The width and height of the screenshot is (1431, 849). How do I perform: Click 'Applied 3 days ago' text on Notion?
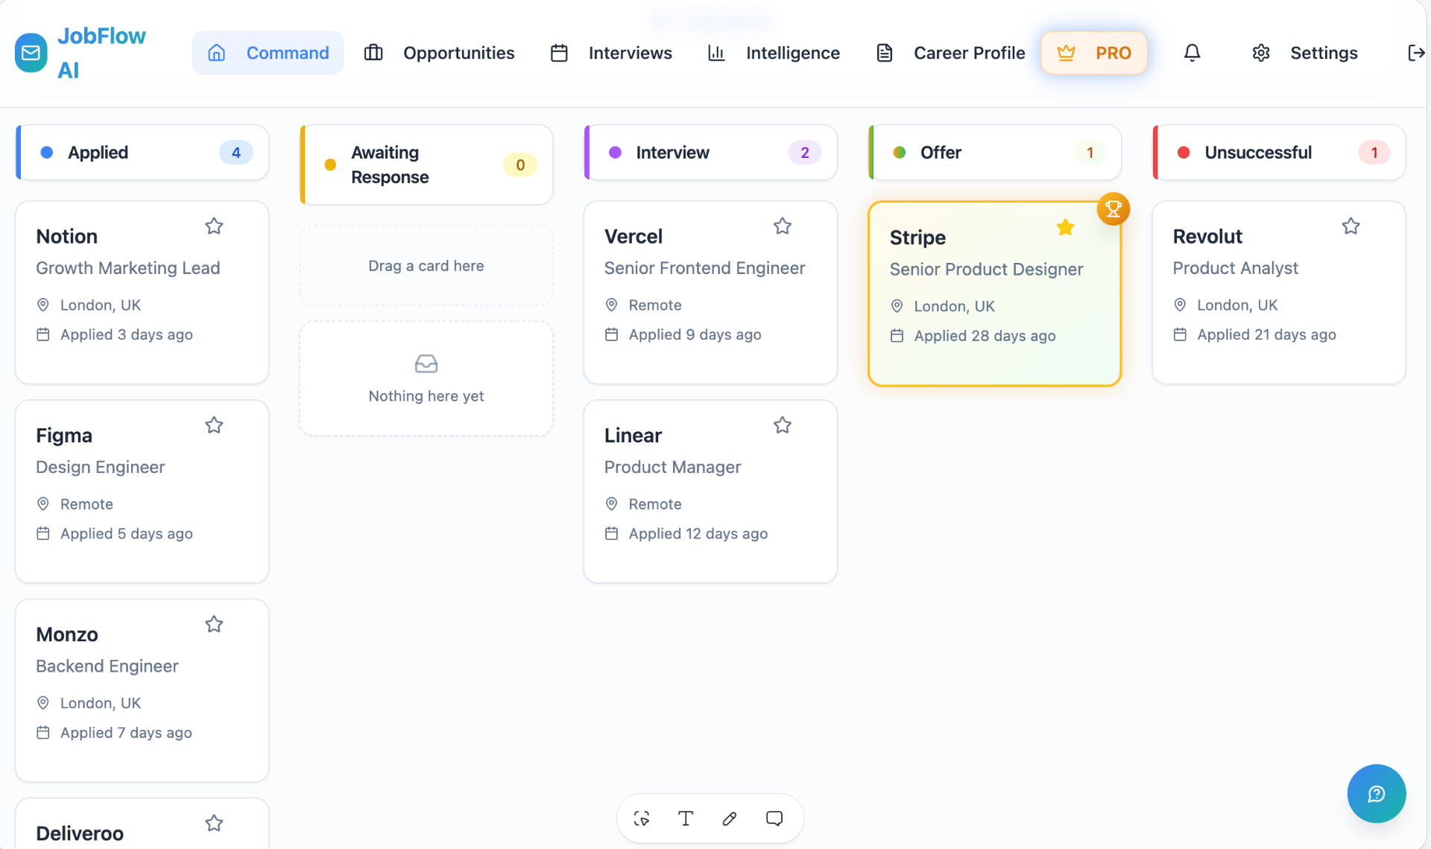coord(127,334)
